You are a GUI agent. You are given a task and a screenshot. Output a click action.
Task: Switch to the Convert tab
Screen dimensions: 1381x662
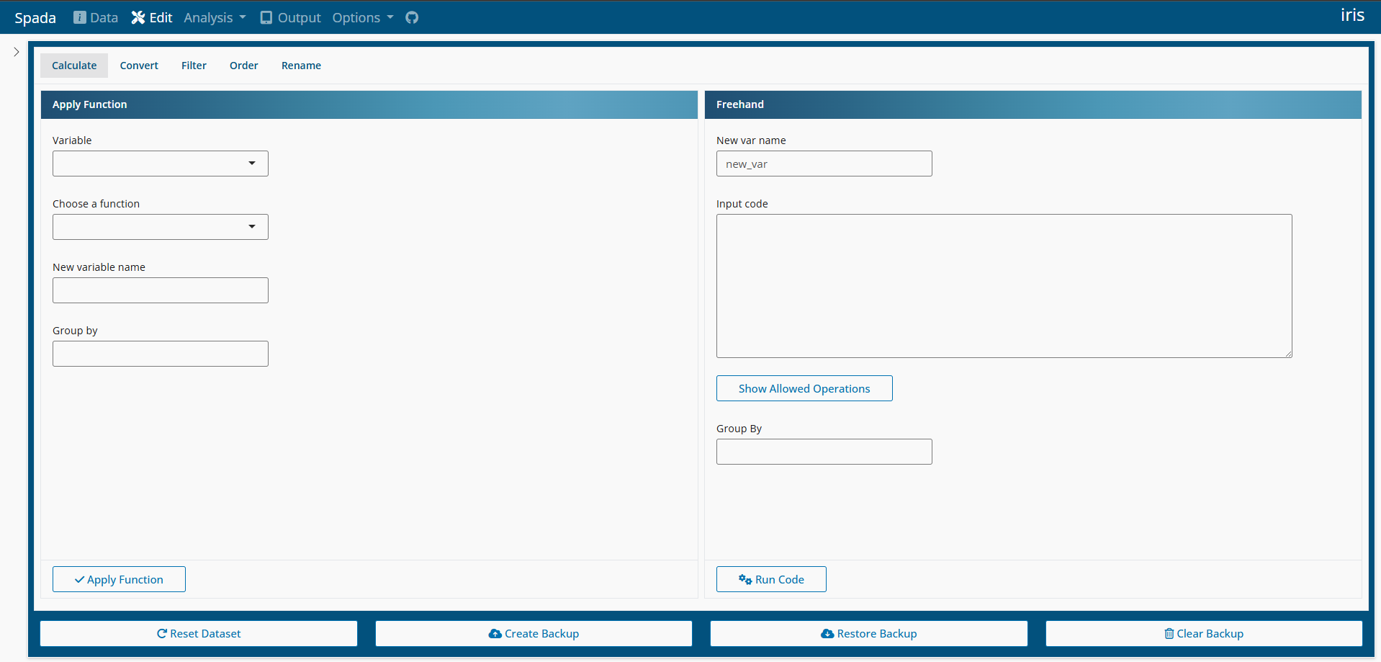[x=139, y=66]
